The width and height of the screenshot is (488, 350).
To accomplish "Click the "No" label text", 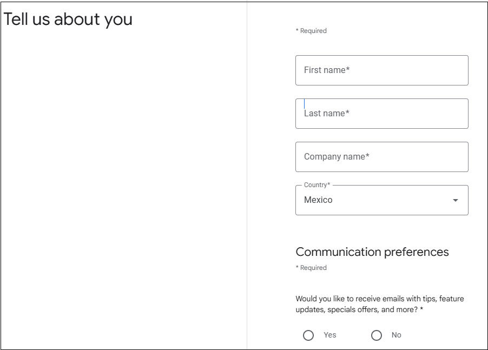I will coord(397,335).
